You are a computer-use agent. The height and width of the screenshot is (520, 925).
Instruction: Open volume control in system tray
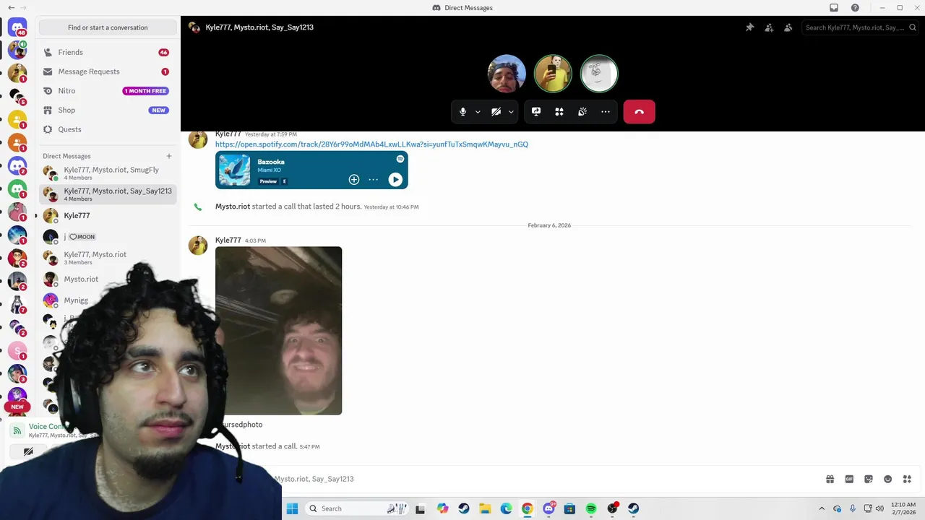[x=879, y=508]
